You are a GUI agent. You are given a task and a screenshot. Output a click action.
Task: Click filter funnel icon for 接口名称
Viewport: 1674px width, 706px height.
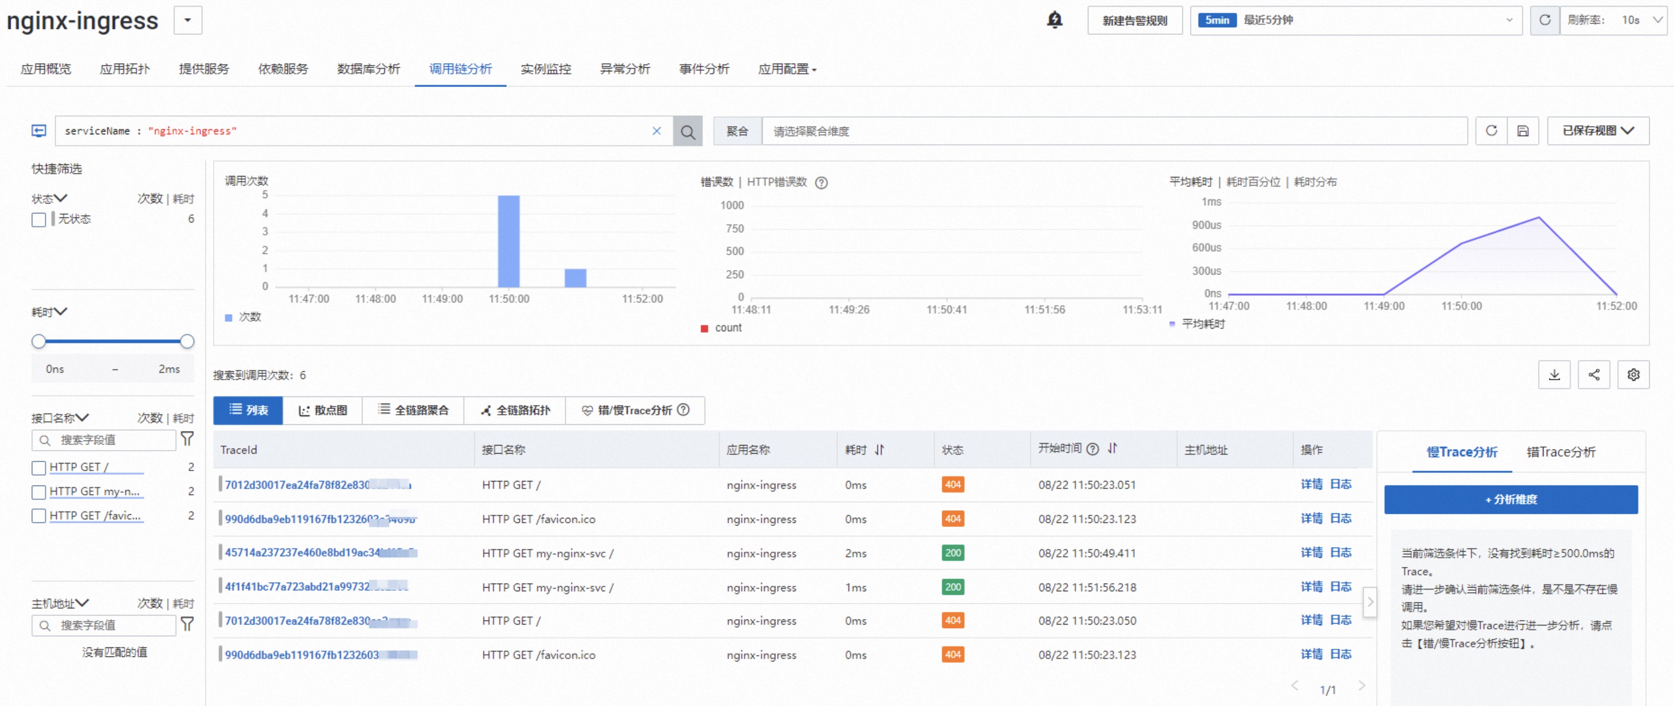click(x=187, y=439)
